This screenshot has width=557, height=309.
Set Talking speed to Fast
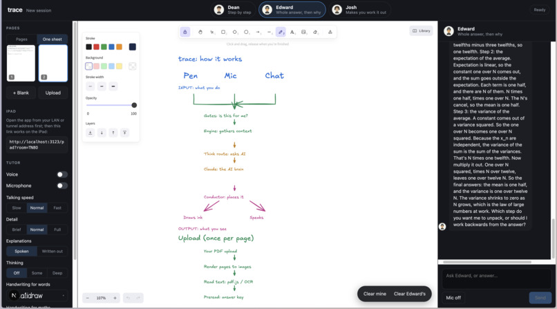pyautogui.click(x=57, y=208)
